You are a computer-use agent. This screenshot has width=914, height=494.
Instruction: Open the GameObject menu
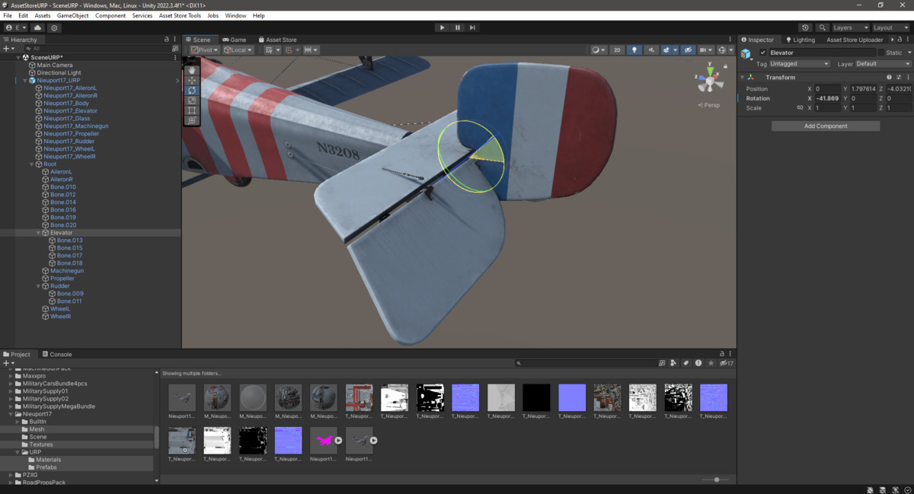coord(72,14)
